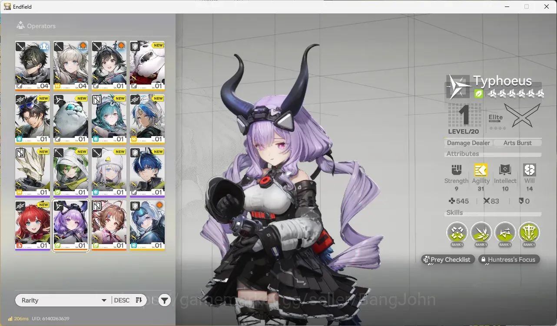
Task: Click the Typhoeus class emblem icon
Action: click(x=459, y=87)
